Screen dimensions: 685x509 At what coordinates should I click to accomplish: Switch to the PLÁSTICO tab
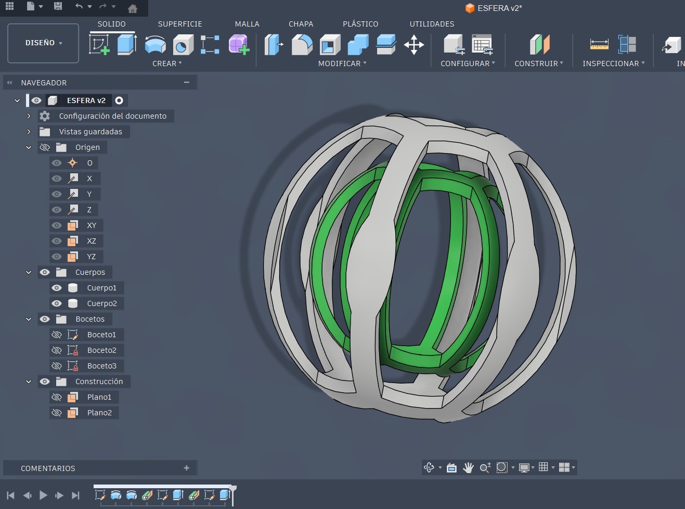[360, 24]
